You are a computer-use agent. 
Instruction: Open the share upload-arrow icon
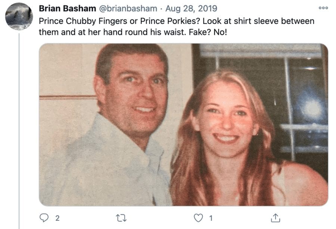coord(276,218)
